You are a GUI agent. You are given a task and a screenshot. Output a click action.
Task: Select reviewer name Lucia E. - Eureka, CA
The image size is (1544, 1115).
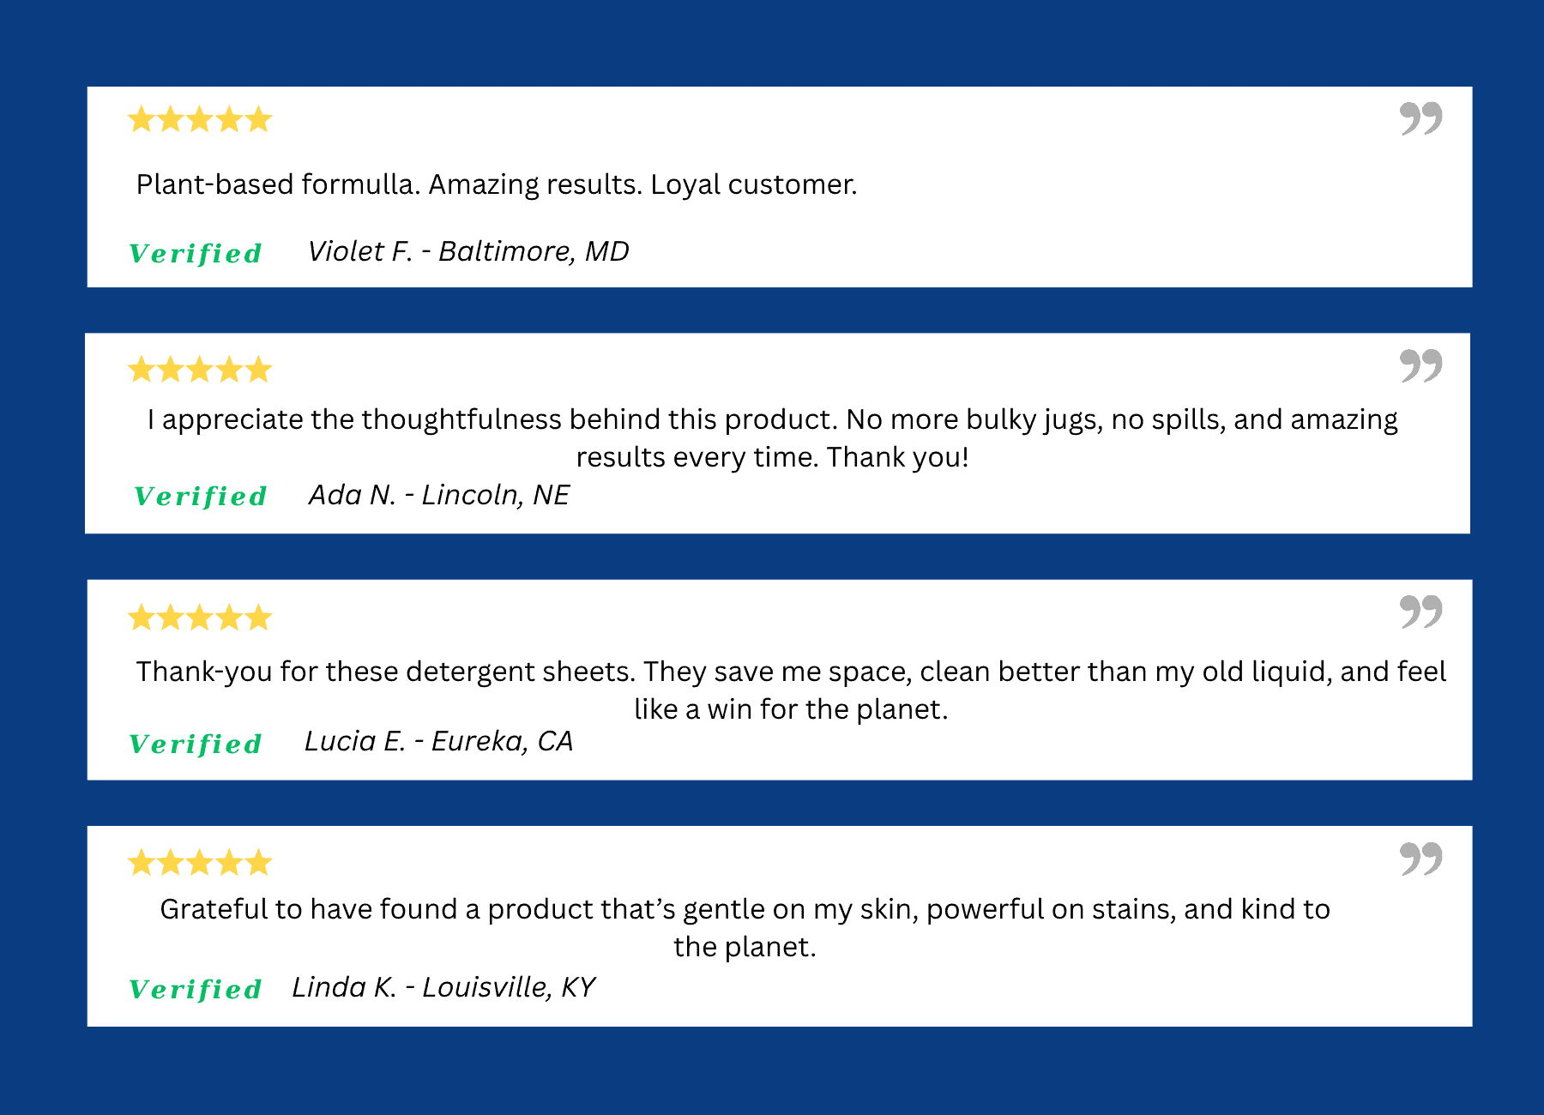438,741
